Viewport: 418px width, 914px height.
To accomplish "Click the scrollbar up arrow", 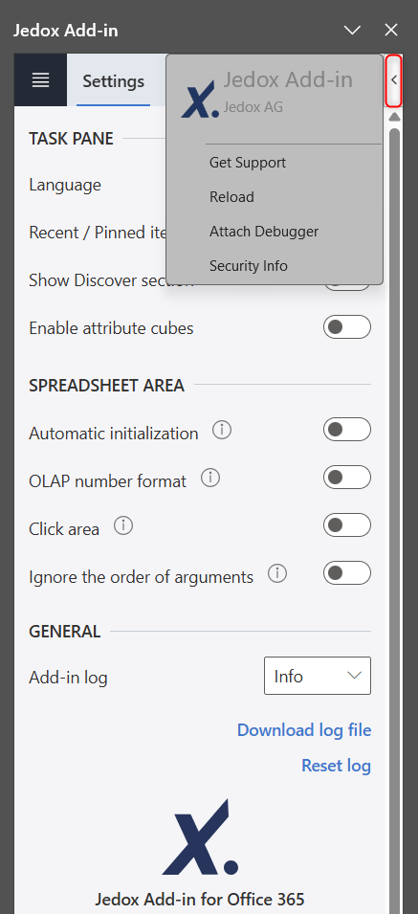I will pyautogui.click(x=394, y=117).
